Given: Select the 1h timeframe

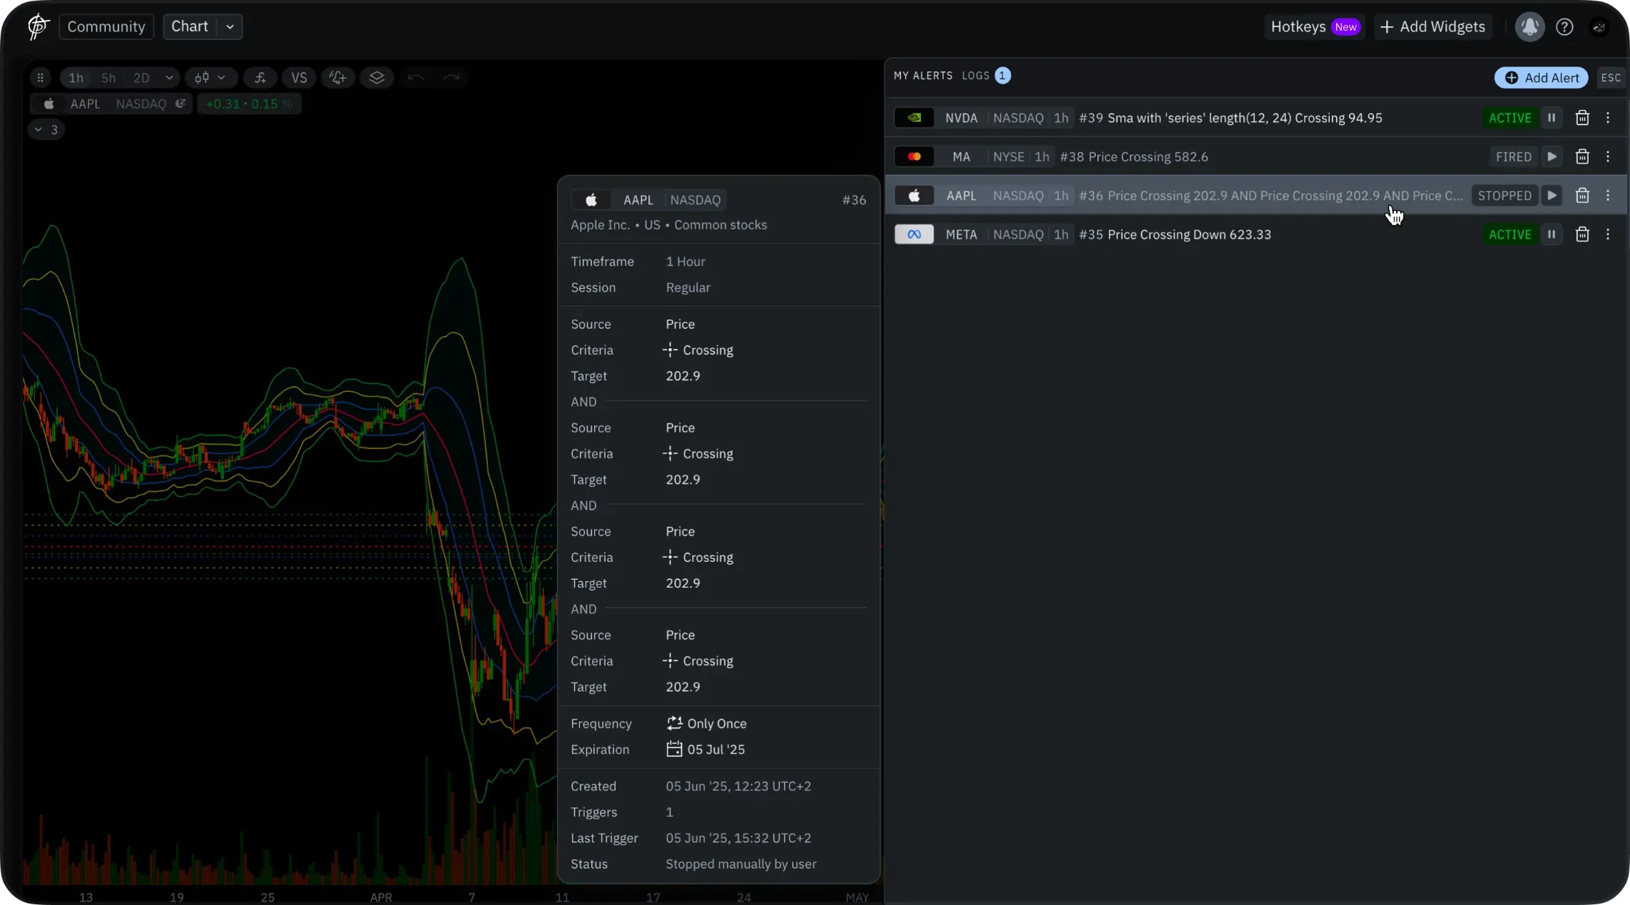Looking at the screenshot, I should (x=76, y=77).
